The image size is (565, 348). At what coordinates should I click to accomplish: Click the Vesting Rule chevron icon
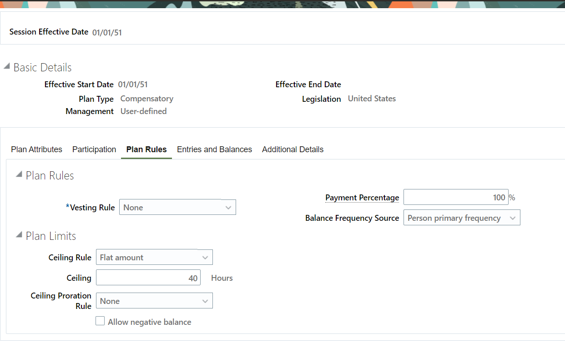[x=228, y=207]
